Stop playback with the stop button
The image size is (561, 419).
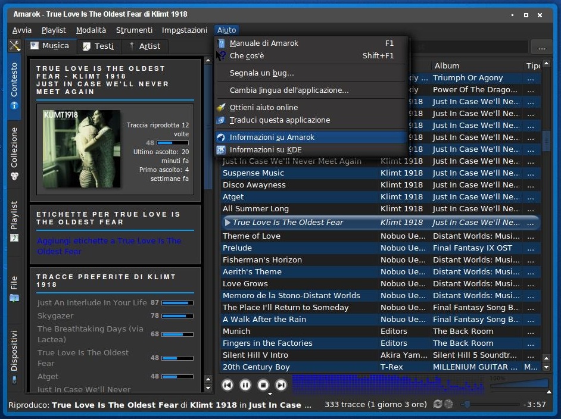tap(263, 384)
